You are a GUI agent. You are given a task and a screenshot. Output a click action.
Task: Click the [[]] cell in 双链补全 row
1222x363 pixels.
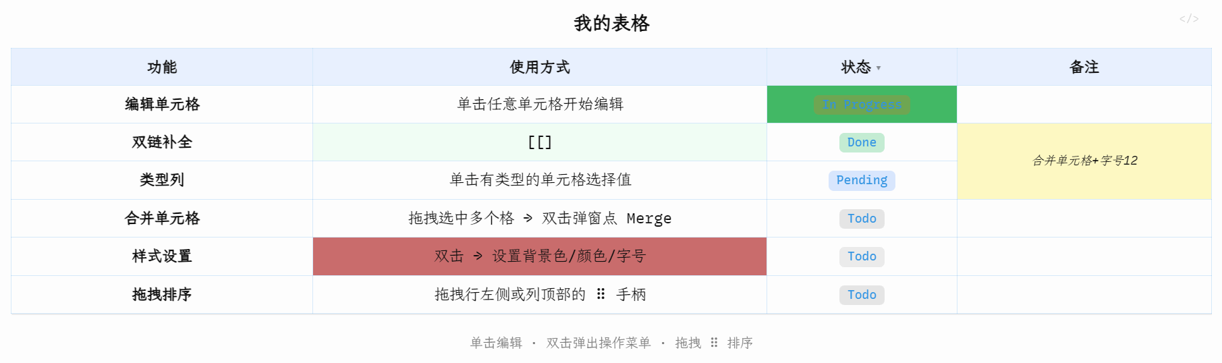pos(540,142)
